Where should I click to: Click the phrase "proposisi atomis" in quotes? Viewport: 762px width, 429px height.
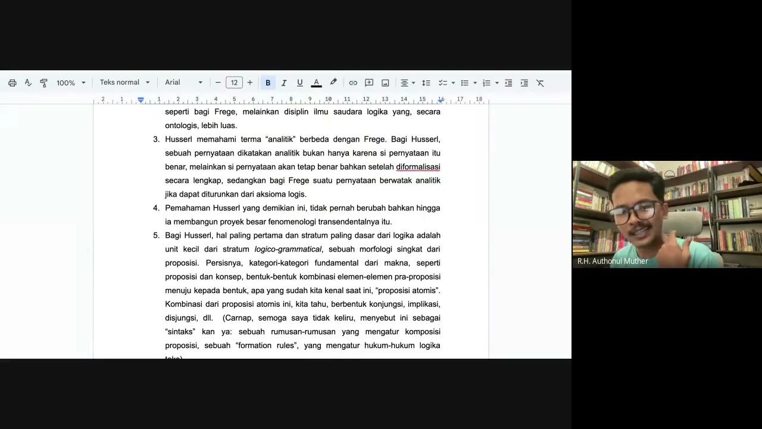click(408, 291)
